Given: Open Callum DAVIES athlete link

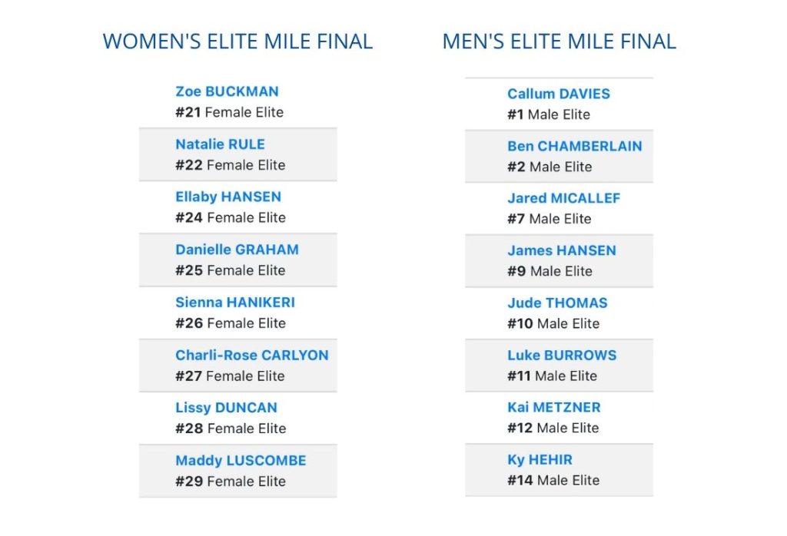Looking at the screenshot, I should tap(559, 94).
